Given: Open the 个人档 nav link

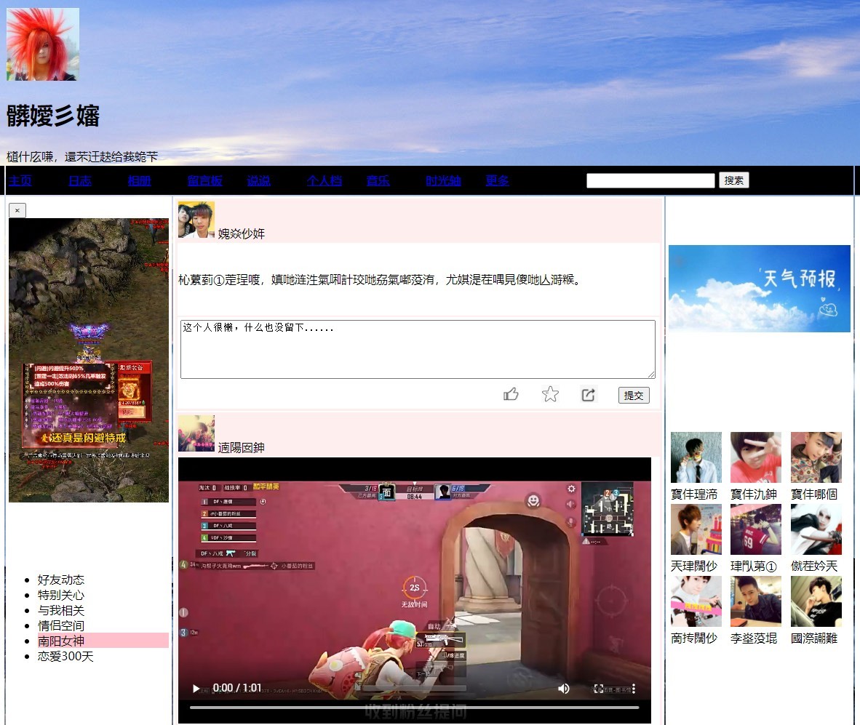Looking at the screenshot, I should [325, 180].
